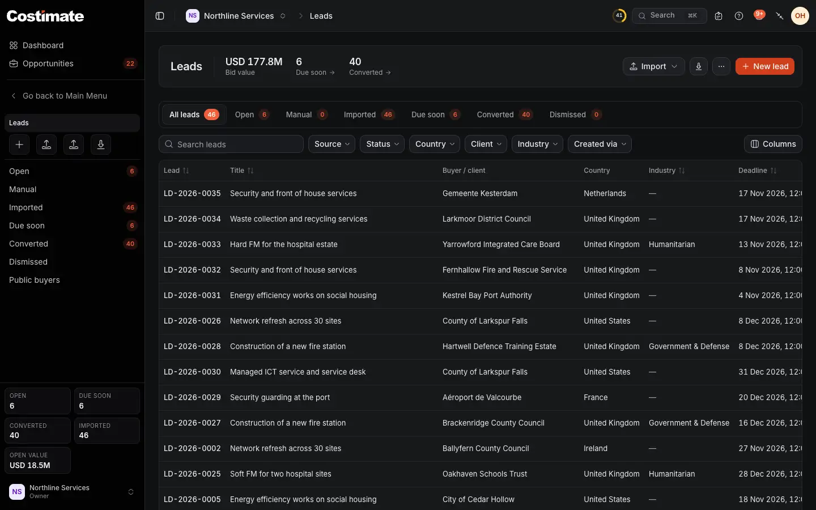Image resolution: width=816 pixels, height=510 pixels.
Task: Click the New lead button
Action: click(765, 66)
